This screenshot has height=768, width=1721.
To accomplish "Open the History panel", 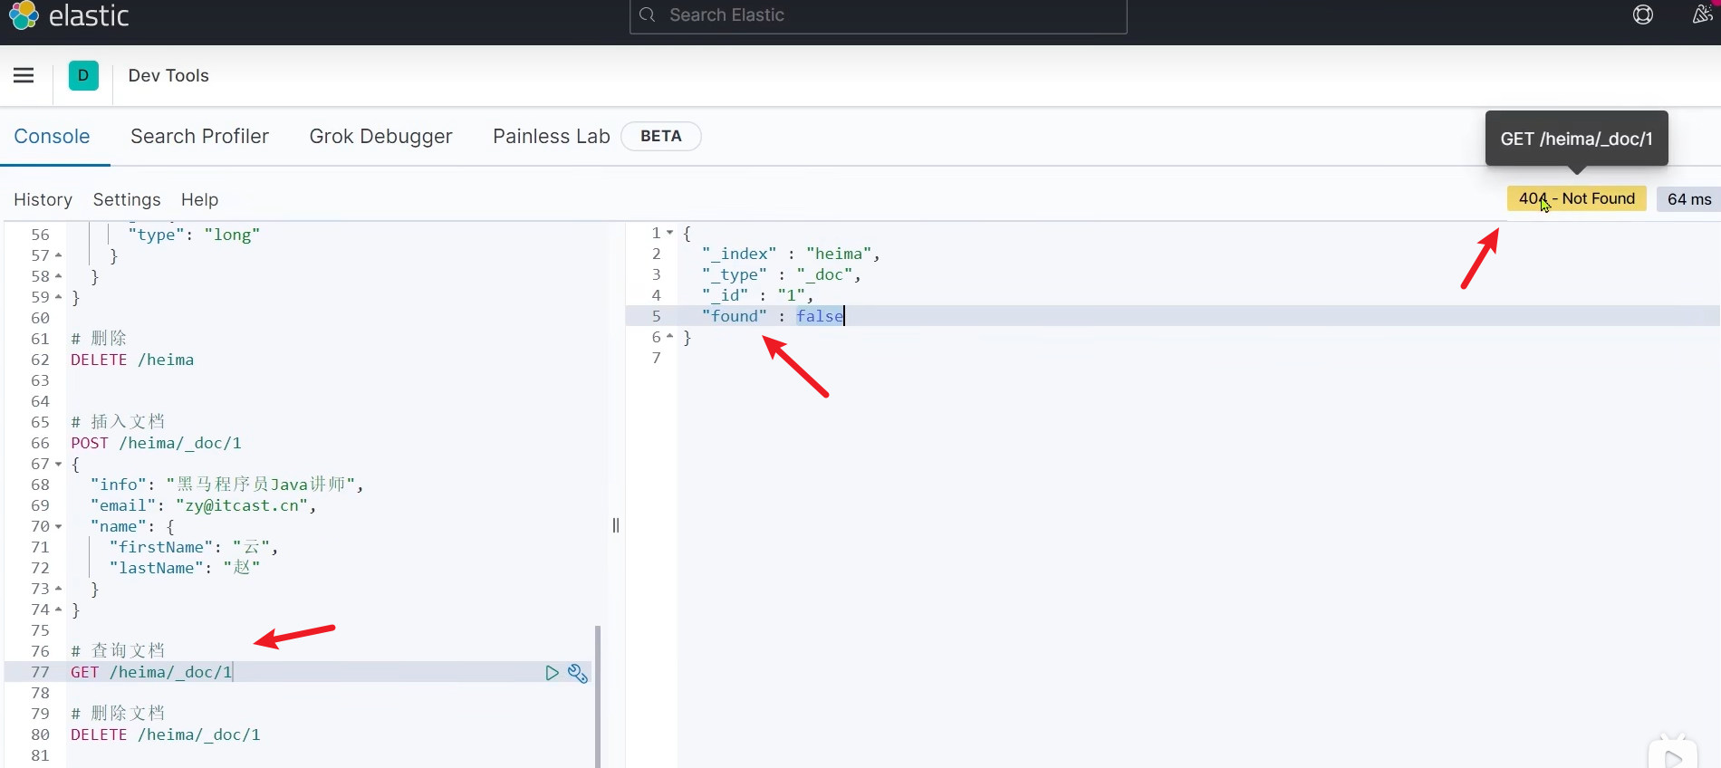I will click(x=43, y=199).
